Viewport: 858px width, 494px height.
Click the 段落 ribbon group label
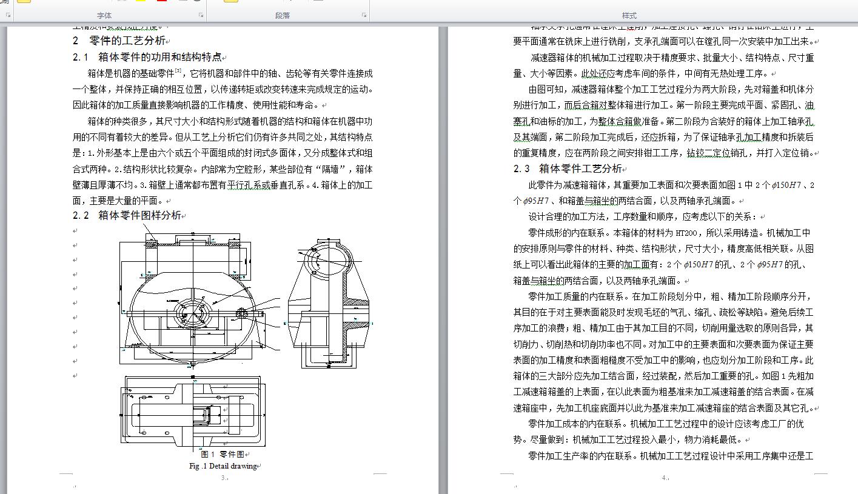pos(283,15)
